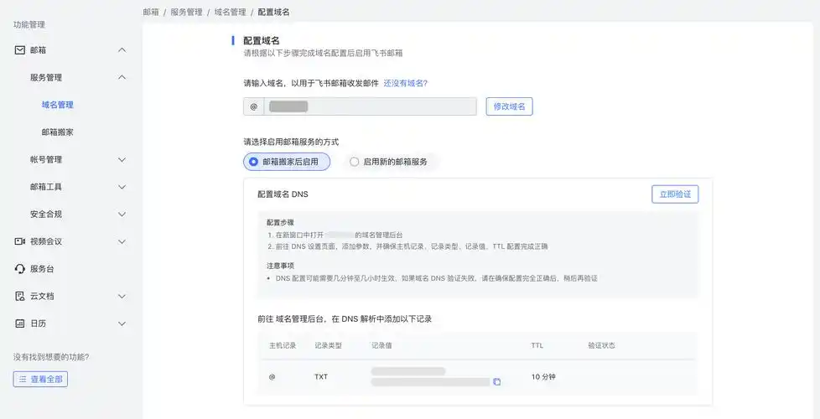Click 配置域名 in breadcrumb
The image size is (820, 419).
[273, 12]
